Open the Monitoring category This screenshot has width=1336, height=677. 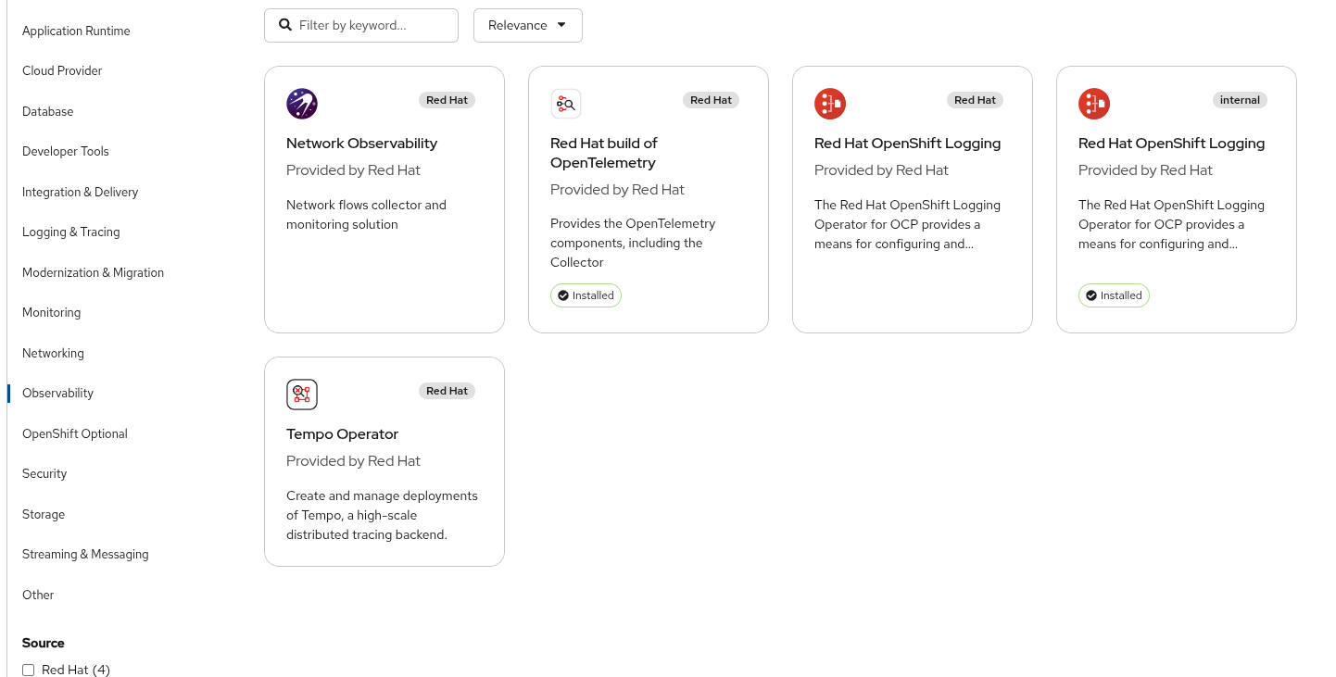coord(51,312)
